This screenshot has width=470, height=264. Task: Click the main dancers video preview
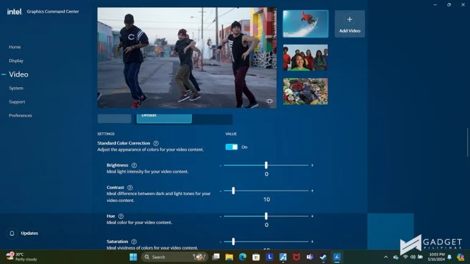pos(187,58)
